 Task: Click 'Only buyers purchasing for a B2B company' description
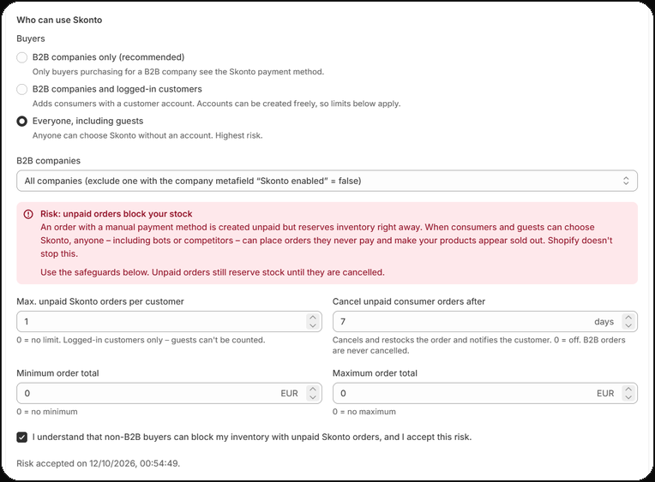[x=178, y=72]
